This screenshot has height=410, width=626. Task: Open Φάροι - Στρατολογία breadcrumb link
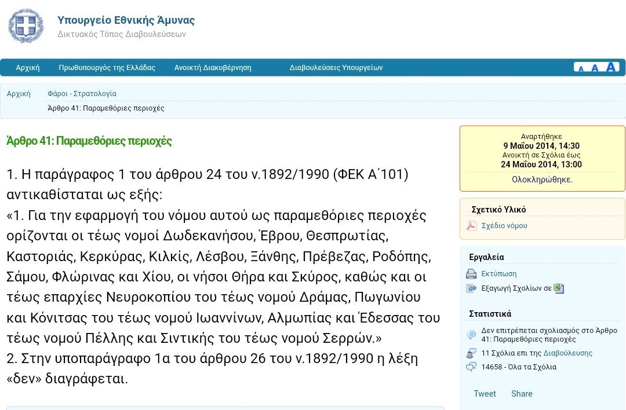point(82,94)
